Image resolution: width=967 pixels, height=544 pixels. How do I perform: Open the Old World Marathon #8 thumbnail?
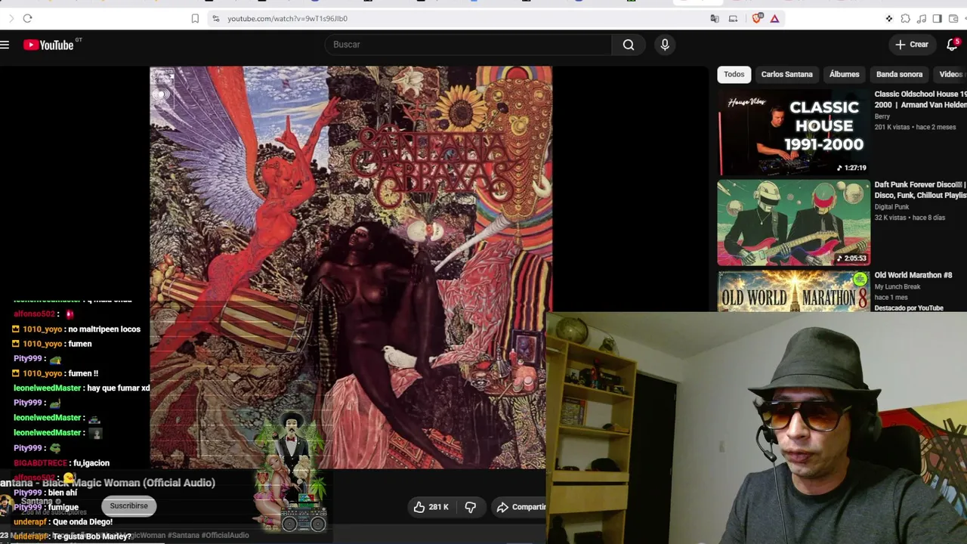click(x=794, y=291)
